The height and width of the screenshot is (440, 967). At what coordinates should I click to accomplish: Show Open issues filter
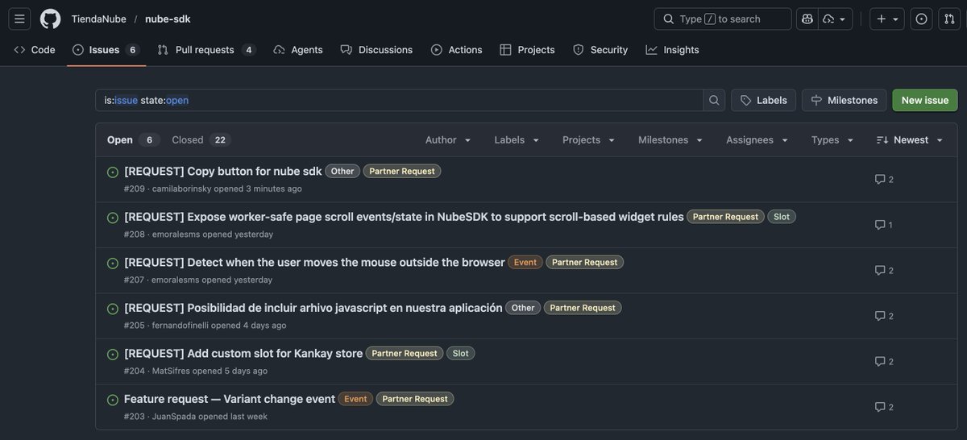(133, 140)
